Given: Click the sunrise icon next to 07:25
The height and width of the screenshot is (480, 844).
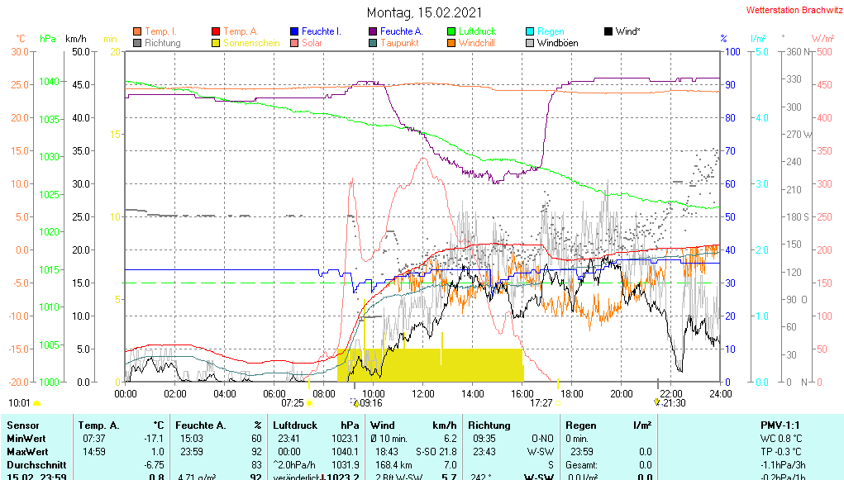Looking at the screenshot, I should point(310,403).
